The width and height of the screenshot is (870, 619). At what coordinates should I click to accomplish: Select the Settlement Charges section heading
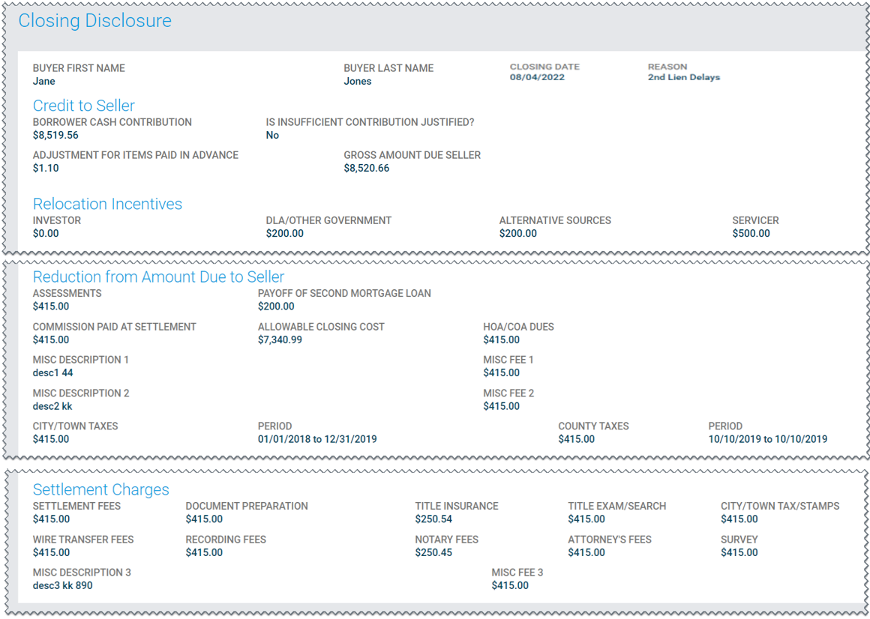pos(100,489)
